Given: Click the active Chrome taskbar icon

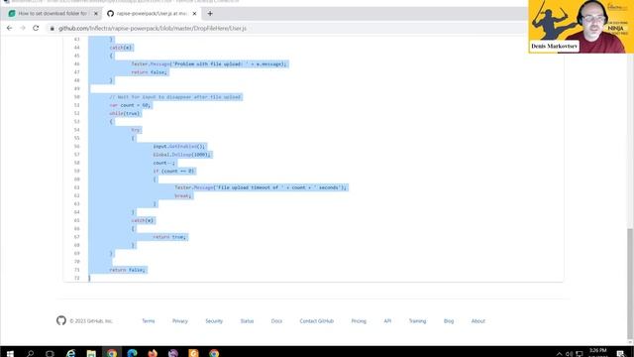Looking at the screenshot, I should (112, 353).
